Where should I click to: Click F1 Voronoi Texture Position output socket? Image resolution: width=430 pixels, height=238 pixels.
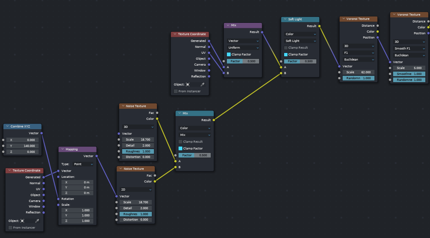[377, 38]
